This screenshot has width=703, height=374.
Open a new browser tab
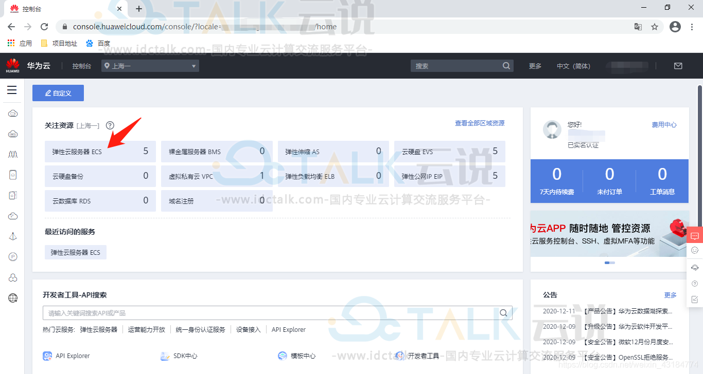tap(139, 9)
